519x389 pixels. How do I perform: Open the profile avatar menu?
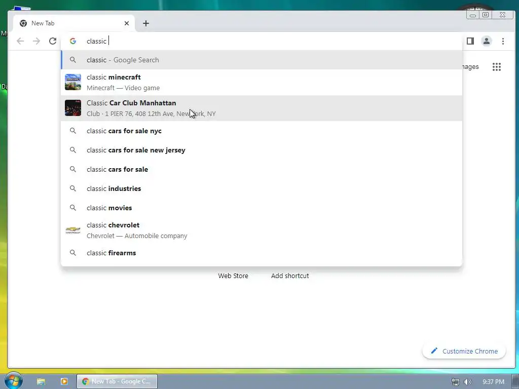click(487, 41)
